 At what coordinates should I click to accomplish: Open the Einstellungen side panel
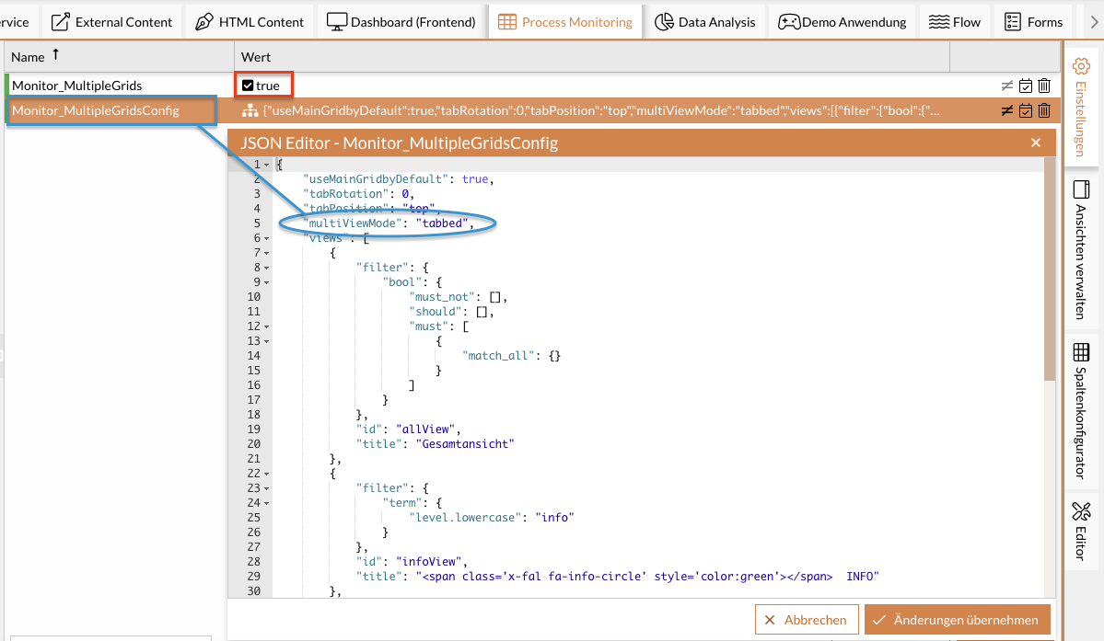coord(1081,106)
